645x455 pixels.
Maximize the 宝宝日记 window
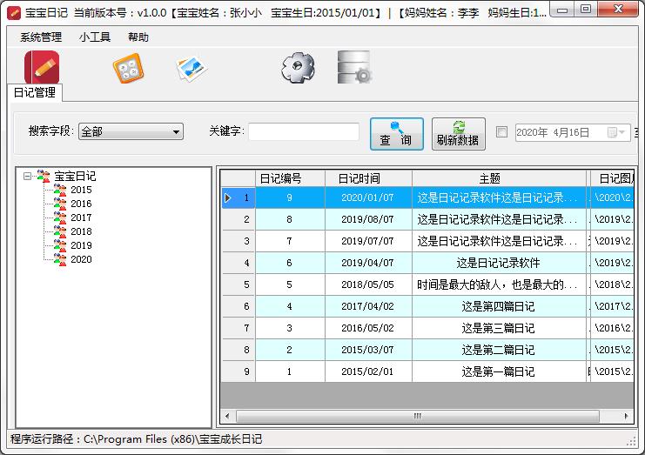[586, 9]
